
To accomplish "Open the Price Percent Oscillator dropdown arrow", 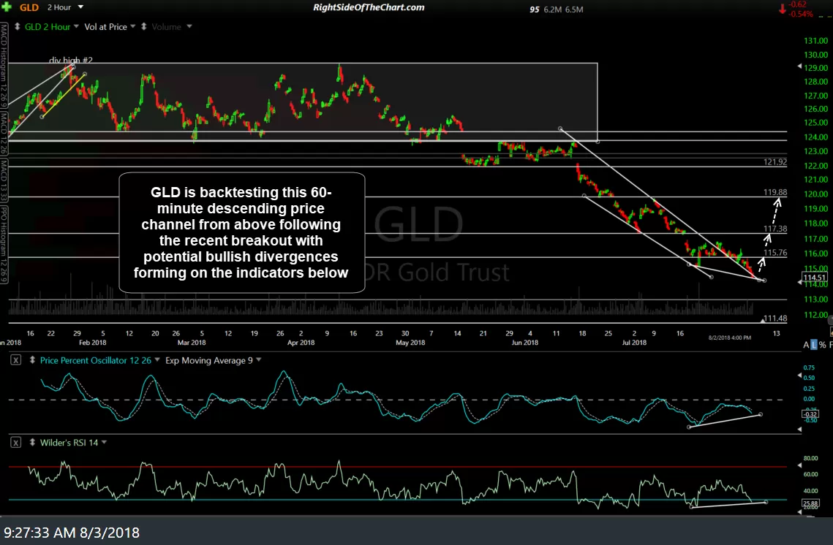I will (x=157, y=359).
